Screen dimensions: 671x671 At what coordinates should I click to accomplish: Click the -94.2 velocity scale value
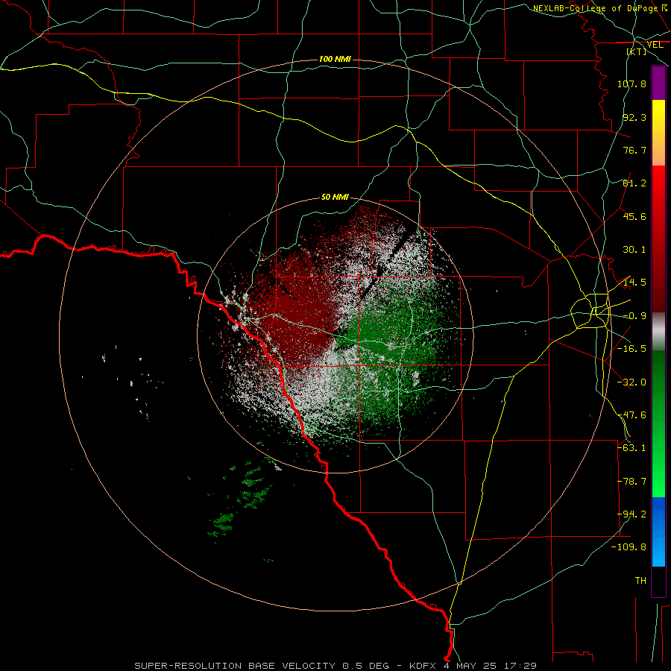coord(631,514)
